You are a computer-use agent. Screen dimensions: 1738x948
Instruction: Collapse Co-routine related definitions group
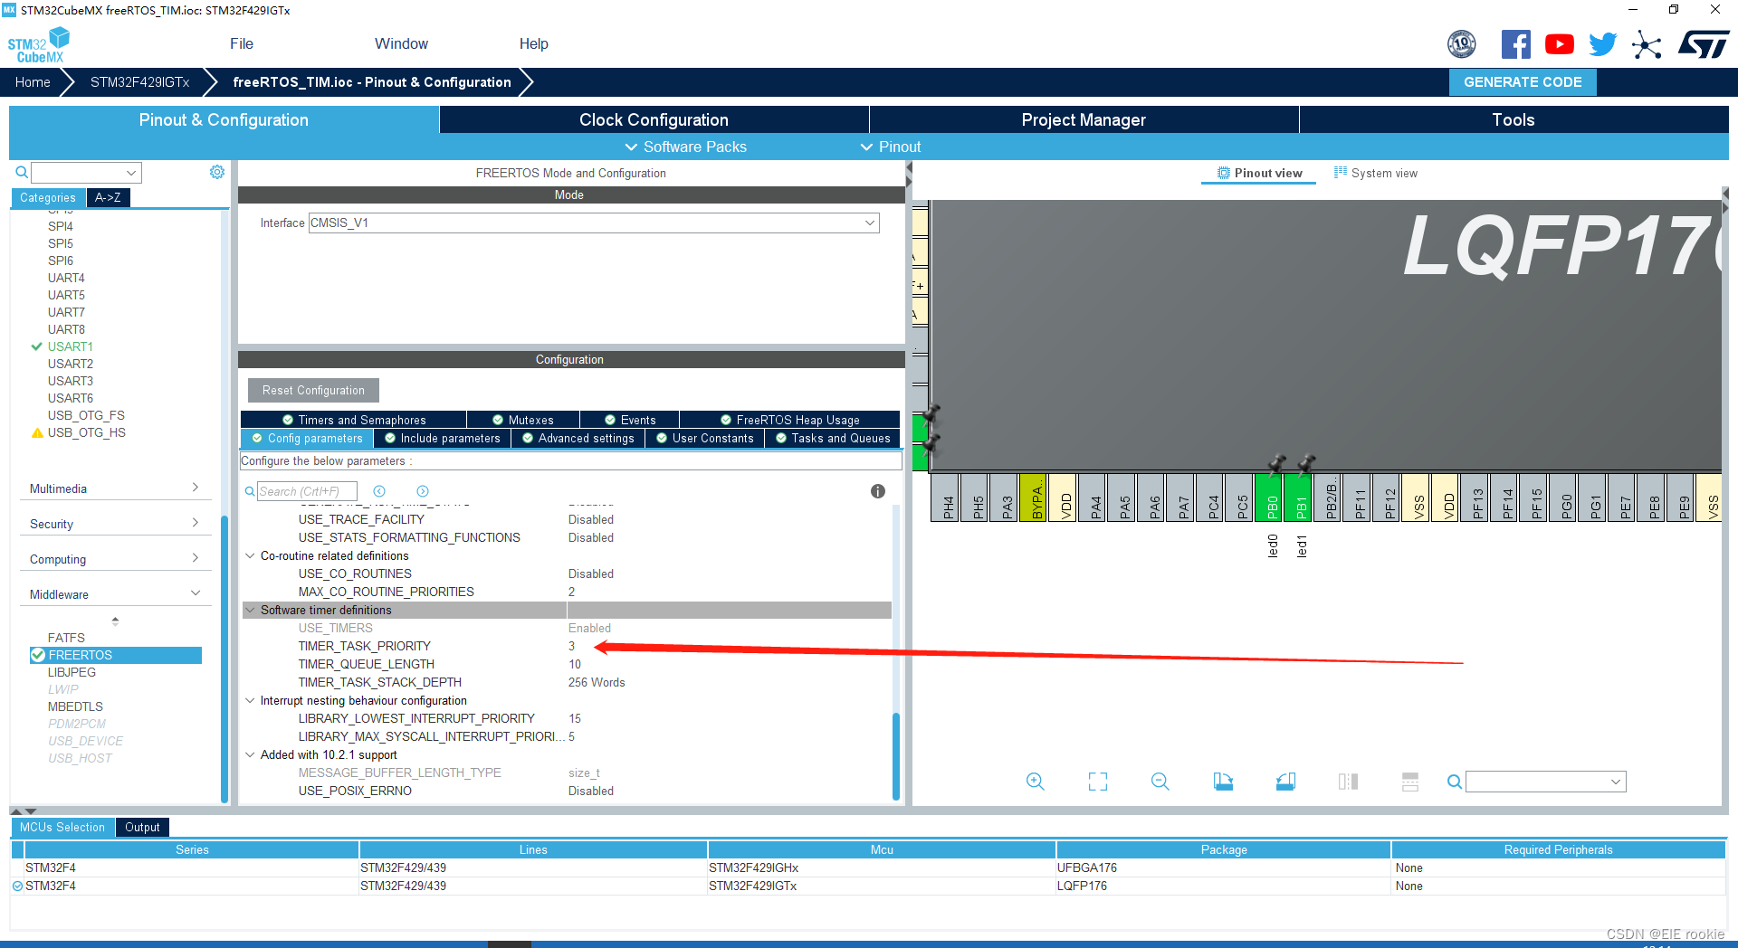click(x=250, y=555)
